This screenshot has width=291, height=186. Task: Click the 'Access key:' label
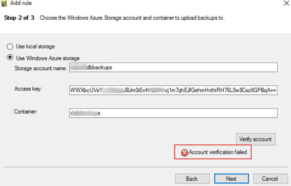click(28, 89)
